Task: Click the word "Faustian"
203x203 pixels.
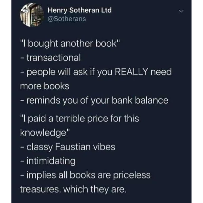Action: [73, 147]
